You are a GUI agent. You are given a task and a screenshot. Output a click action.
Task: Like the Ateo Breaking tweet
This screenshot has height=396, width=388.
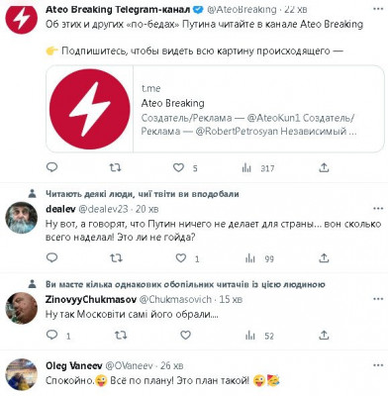coord(179,168)
